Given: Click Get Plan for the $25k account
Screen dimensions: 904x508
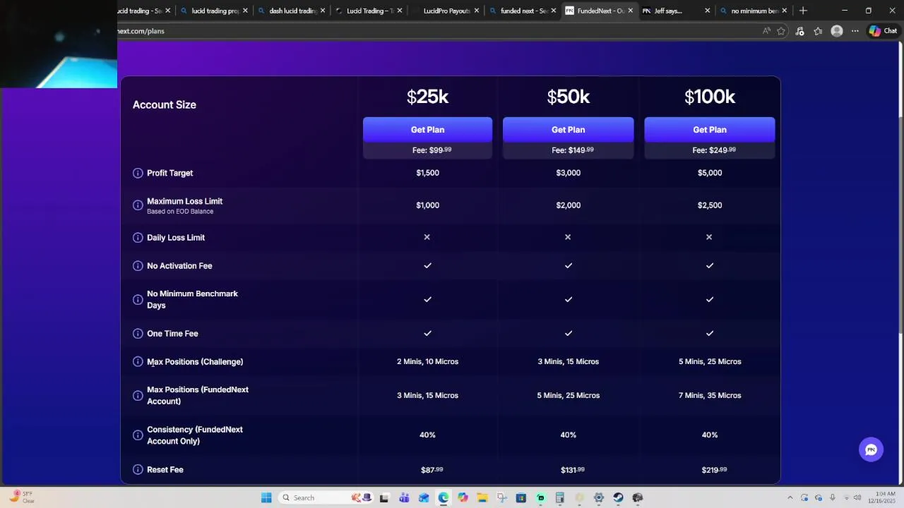Looking at the screenshot, I should 427,130.
